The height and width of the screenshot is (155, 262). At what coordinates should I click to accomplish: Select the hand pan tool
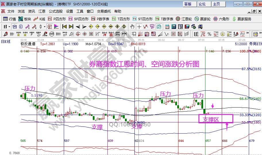(x=132, y=27)
